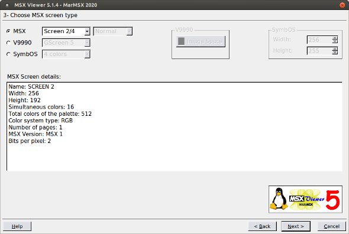Click the SymbOS Width value field
The height and width of the screenshot is (234, 349).
coord(319,40)
